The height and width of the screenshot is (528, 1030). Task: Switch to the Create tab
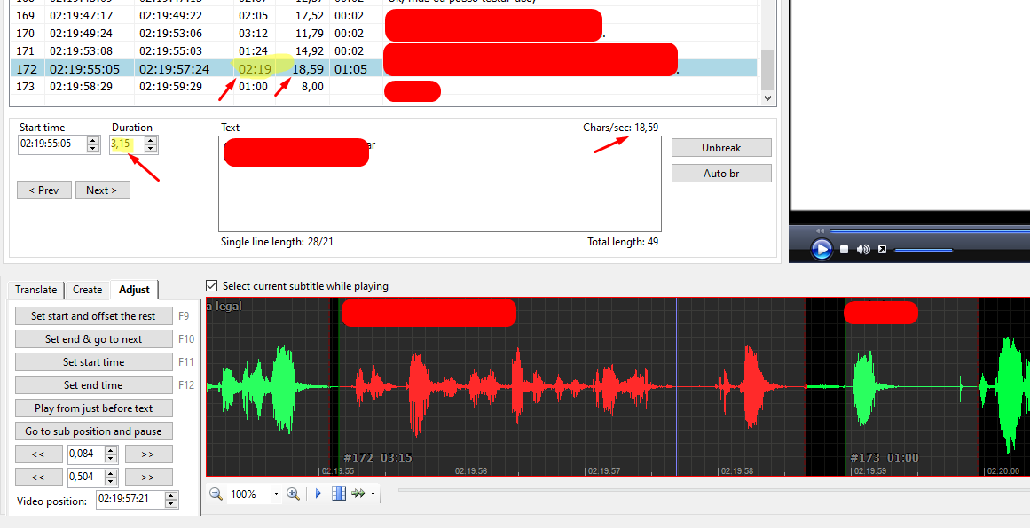pos(87,289)
